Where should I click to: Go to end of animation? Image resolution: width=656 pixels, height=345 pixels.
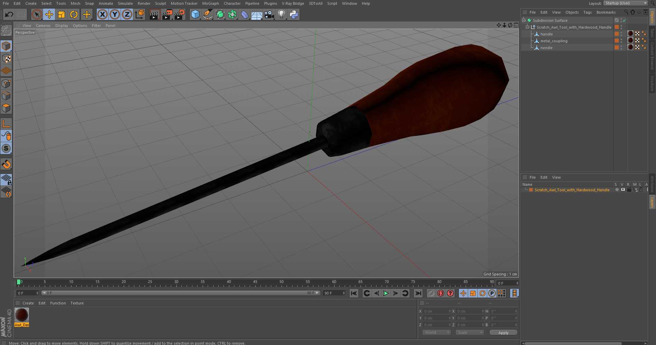pos(418,293)
